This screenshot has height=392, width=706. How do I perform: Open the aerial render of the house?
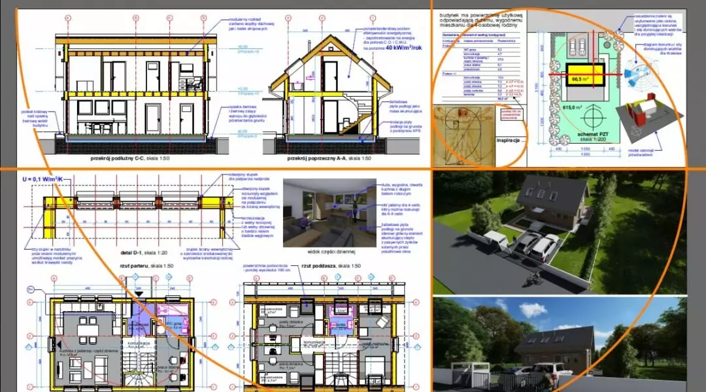pyautogui.click(x=560, y=233)
